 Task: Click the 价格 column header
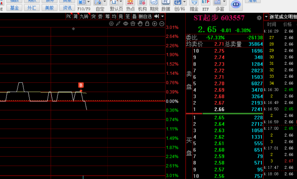[x=287, y=24]
